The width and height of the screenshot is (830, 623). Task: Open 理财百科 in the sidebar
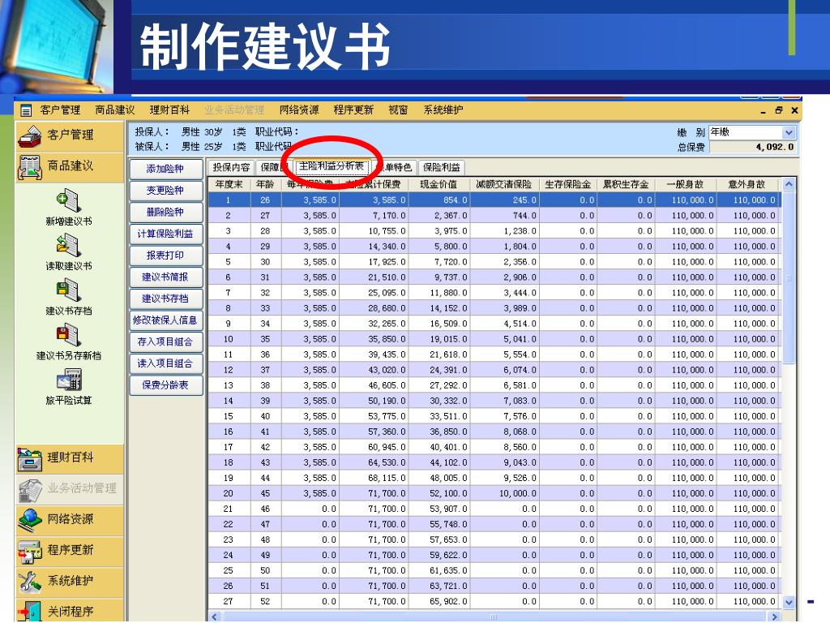(x=70, y=458)
